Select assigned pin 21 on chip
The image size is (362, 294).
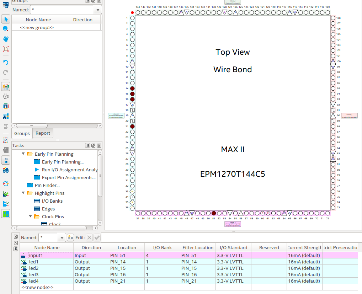[132, 127]
